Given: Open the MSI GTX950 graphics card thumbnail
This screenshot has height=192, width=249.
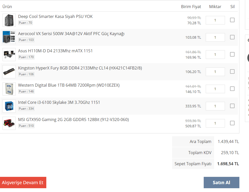Looking at the screenshot, I should click(9, 123).
